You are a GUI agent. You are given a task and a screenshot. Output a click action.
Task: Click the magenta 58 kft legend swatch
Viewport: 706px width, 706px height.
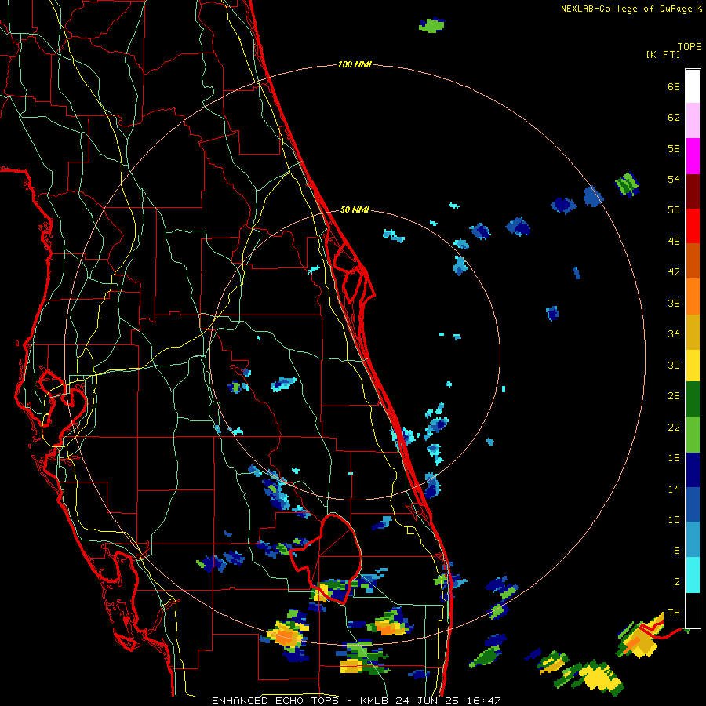click(693, 156)
